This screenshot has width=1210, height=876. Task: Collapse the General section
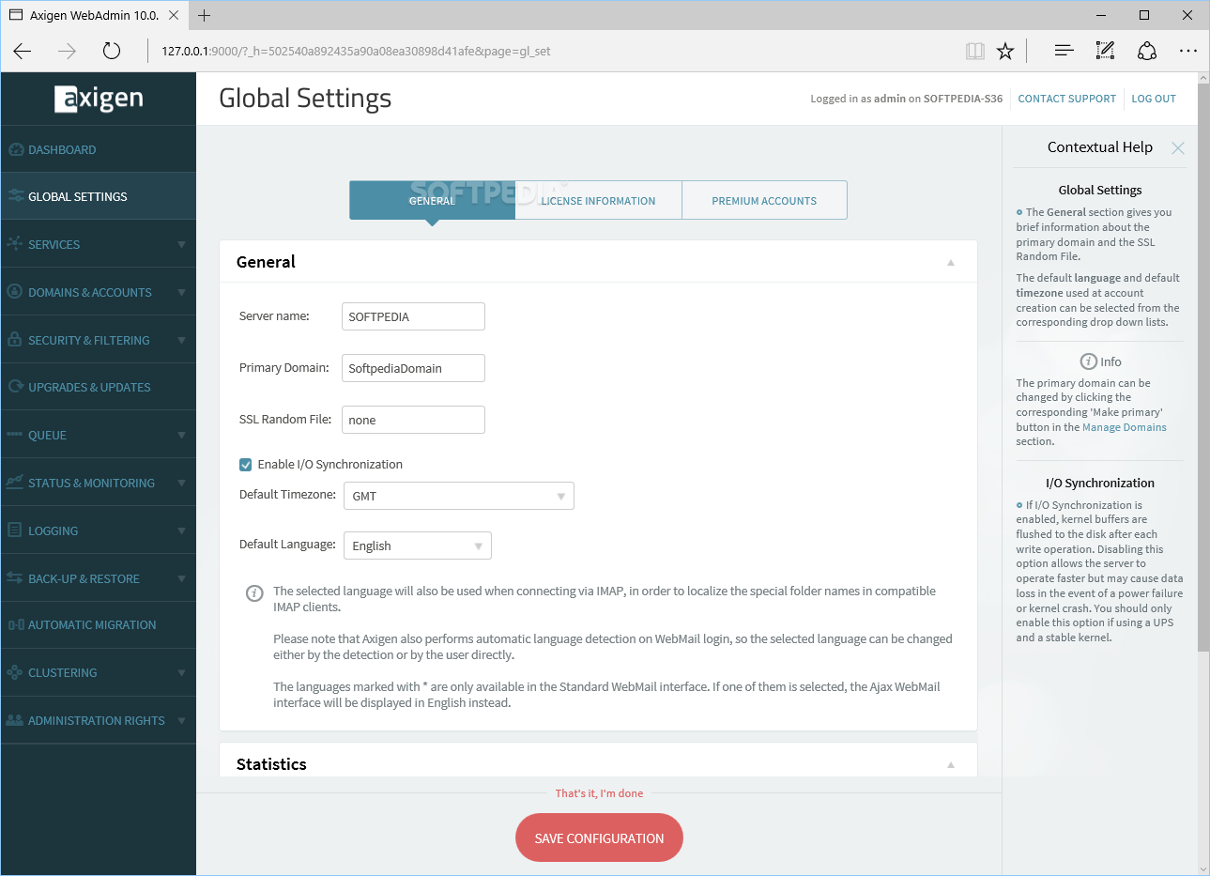coord(951,263)
